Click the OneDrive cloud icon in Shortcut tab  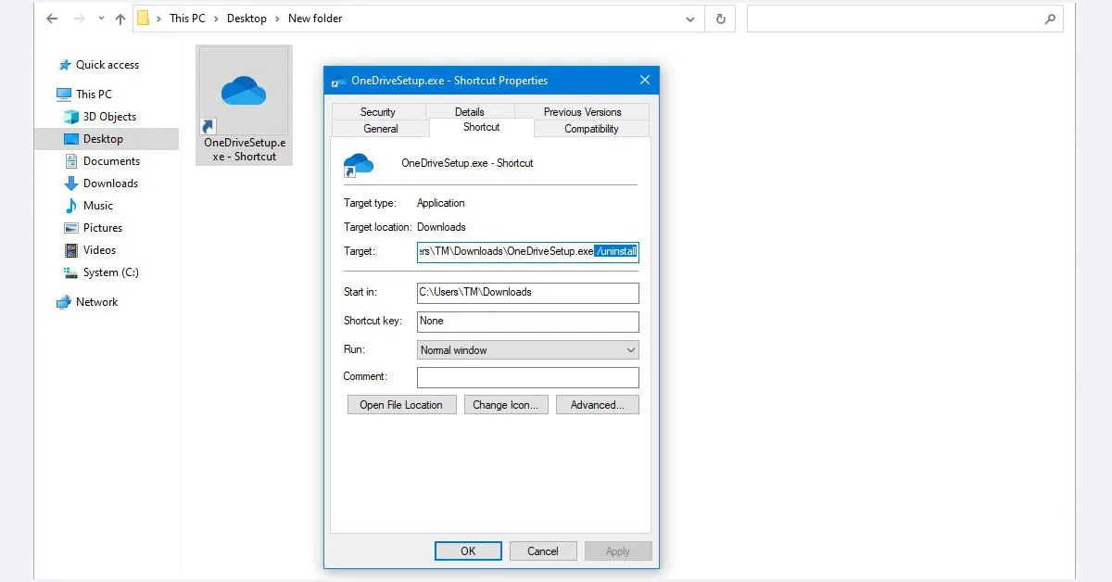point(358,165)
